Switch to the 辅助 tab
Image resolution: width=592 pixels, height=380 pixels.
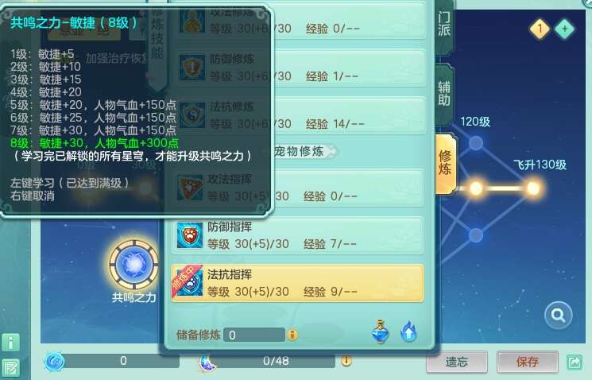444,94
